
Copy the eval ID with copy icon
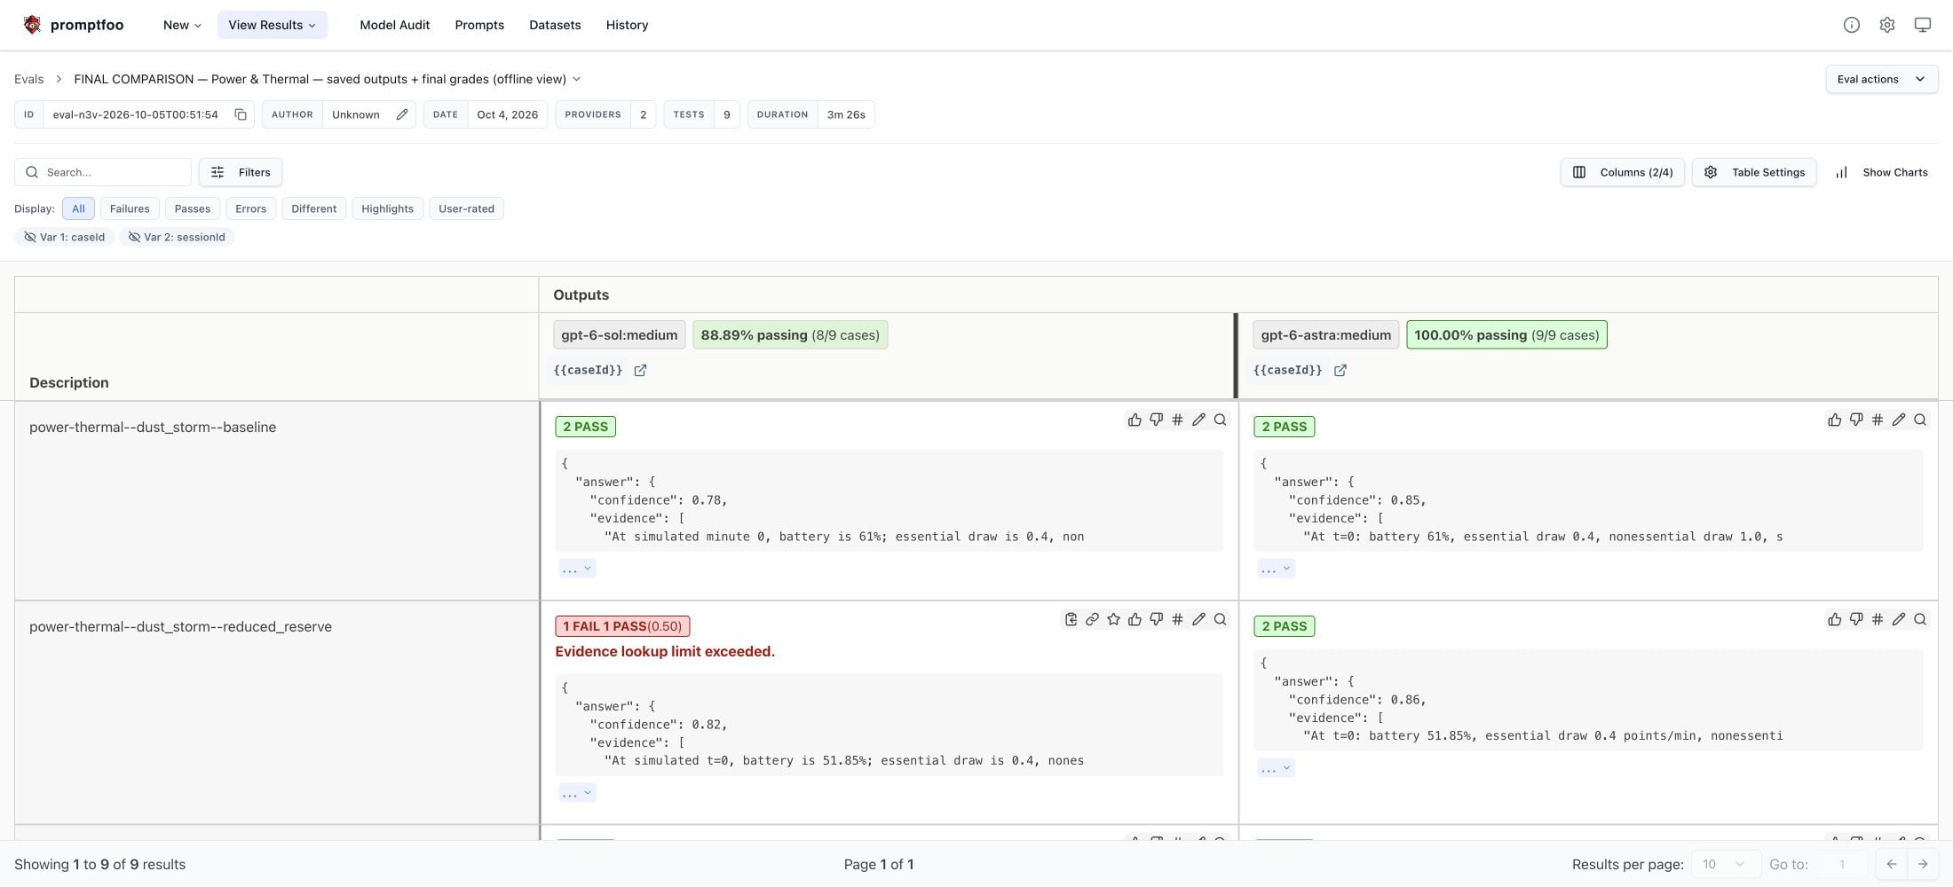pyautogui.click(x=241, y=114)
